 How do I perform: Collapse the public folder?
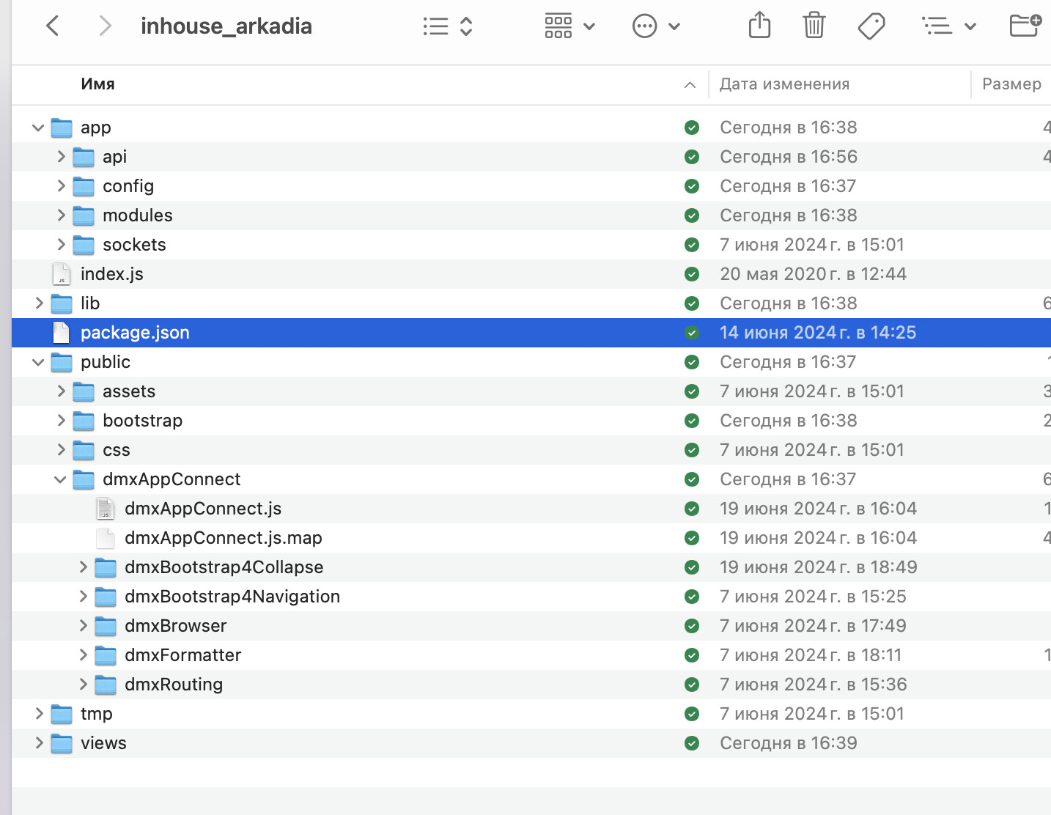(x=38, y=362)
